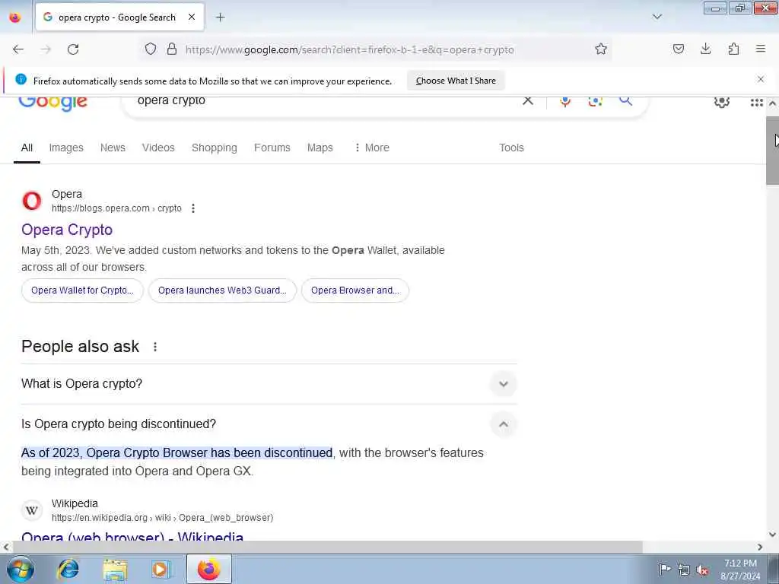The height and width of the screenshot is (584, 779).
Task: Open the Extensions puzzle icon
Action: [733, 49]
